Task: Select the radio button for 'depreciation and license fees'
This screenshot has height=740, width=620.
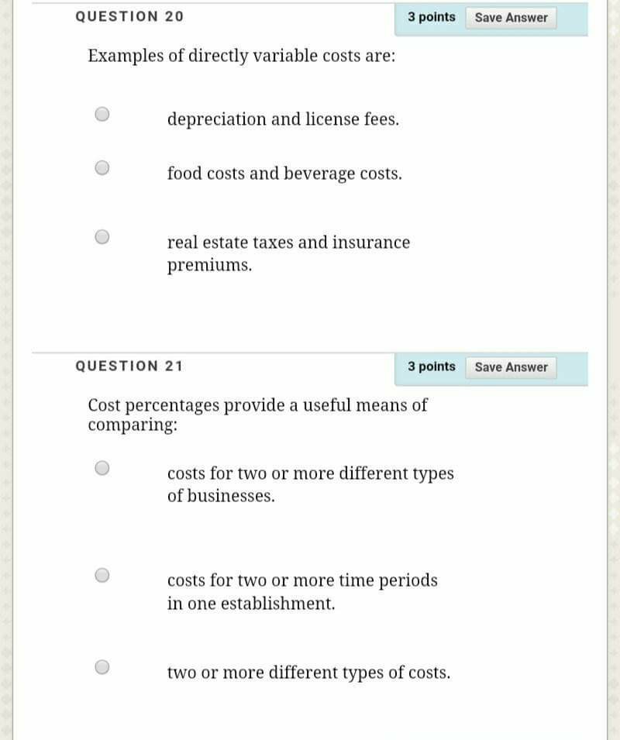Action: [101, 114]
